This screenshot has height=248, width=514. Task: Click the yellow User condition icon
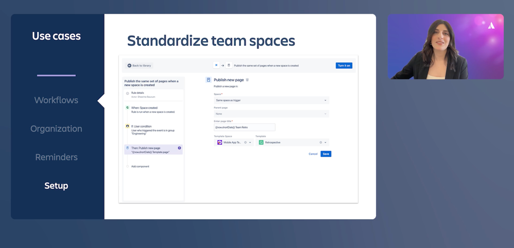coord(128,126)
